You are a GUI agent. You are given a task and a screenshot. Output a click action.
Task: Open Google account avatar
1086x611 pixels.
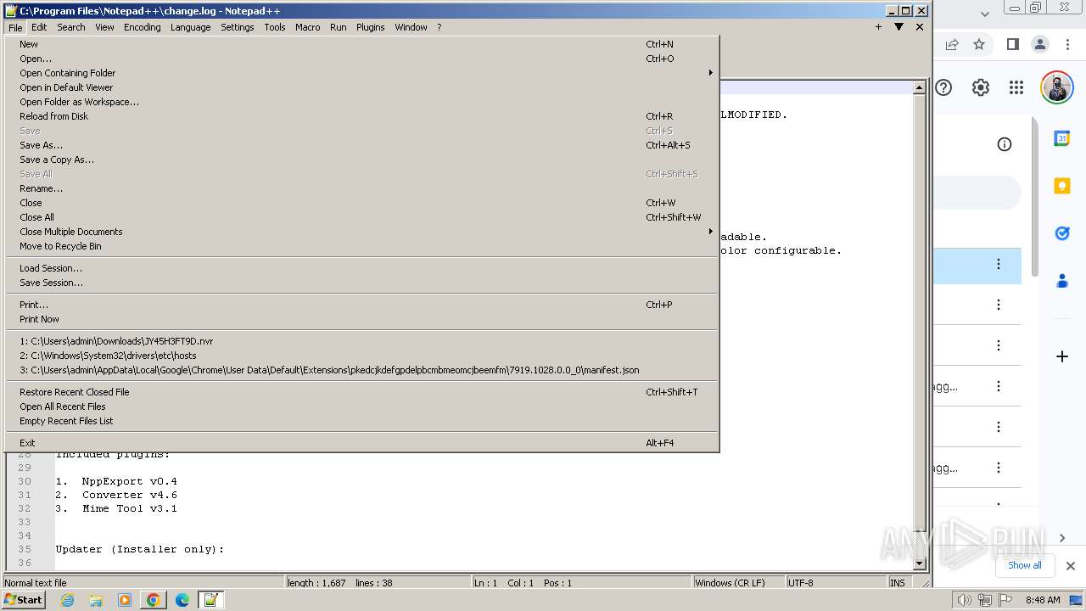1057,87
